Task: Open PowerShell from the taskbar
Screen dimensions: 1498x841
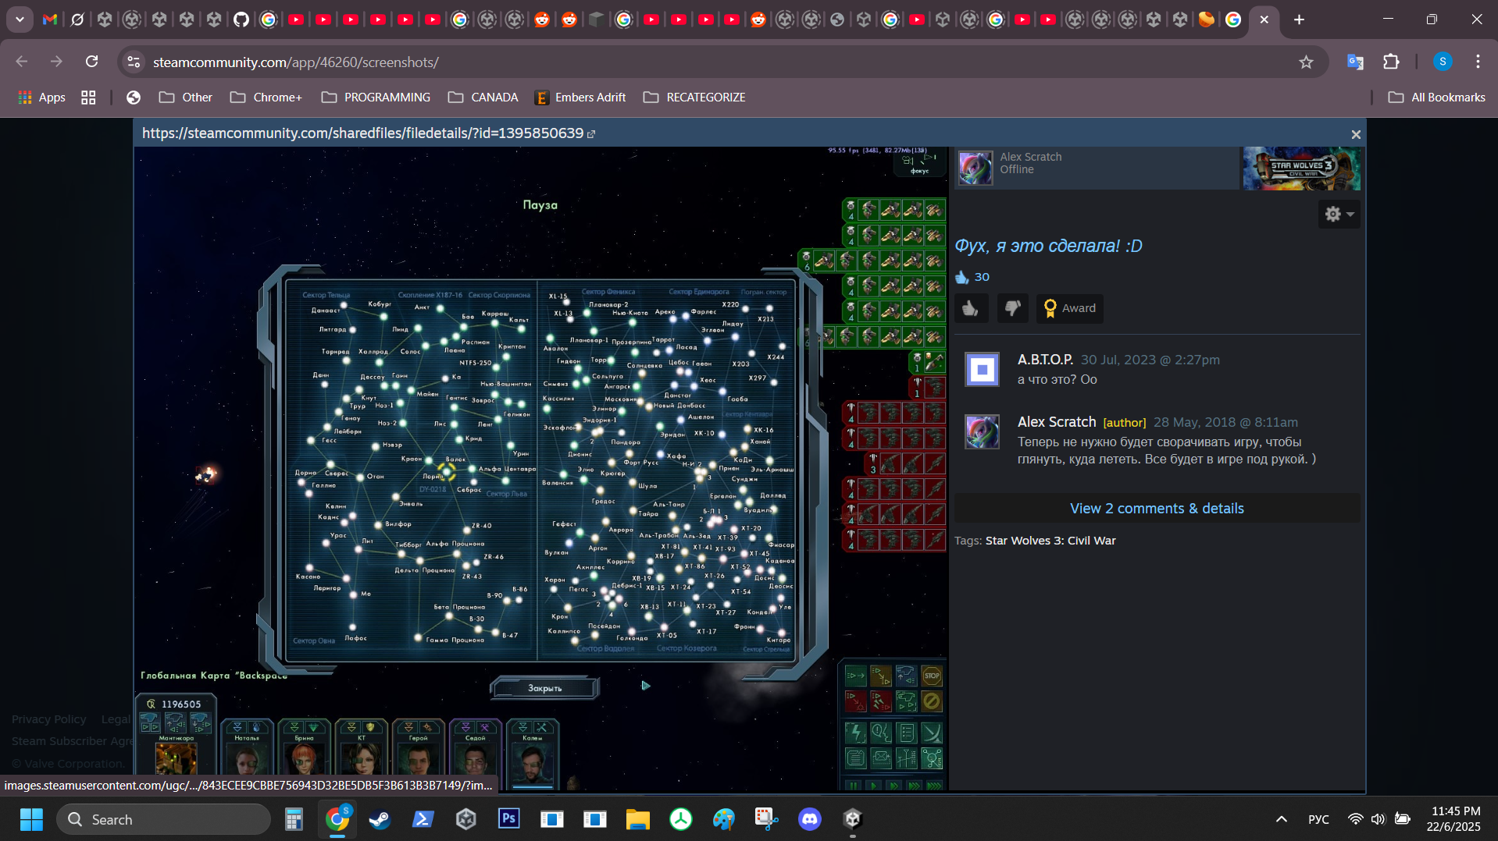Action: [x=423, y=819]
